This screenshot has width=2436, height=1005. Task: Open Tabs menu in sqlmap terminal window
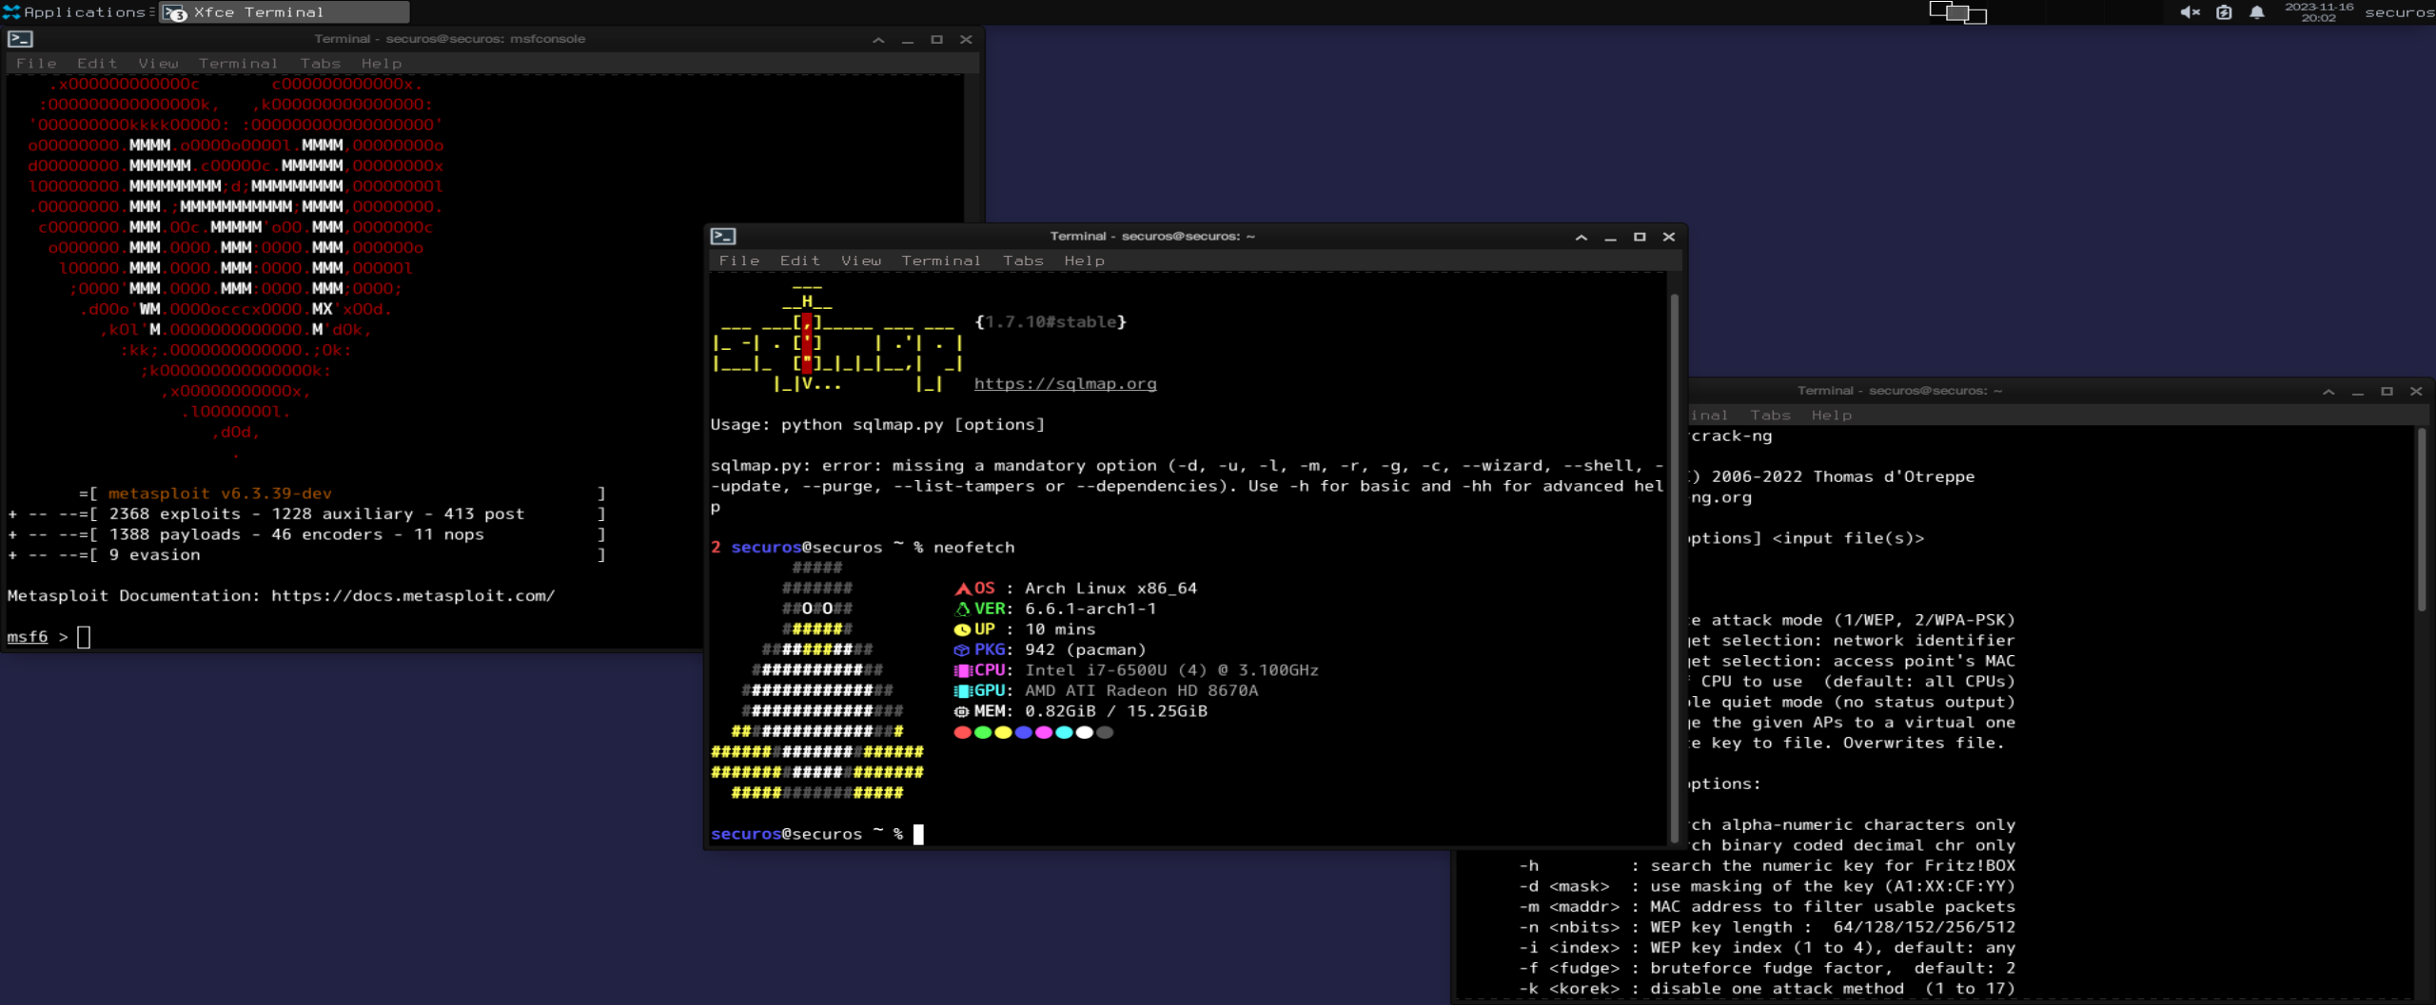(1023, 261)
